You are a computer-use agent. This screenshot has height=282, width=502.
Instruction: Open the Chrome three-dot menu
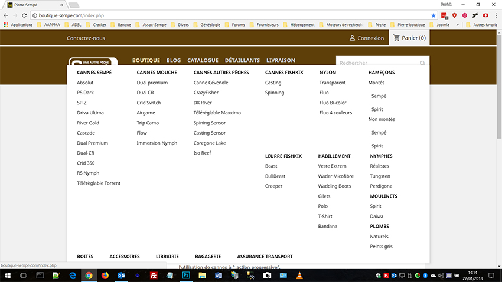pyautogui.click(x=496, y=15)
